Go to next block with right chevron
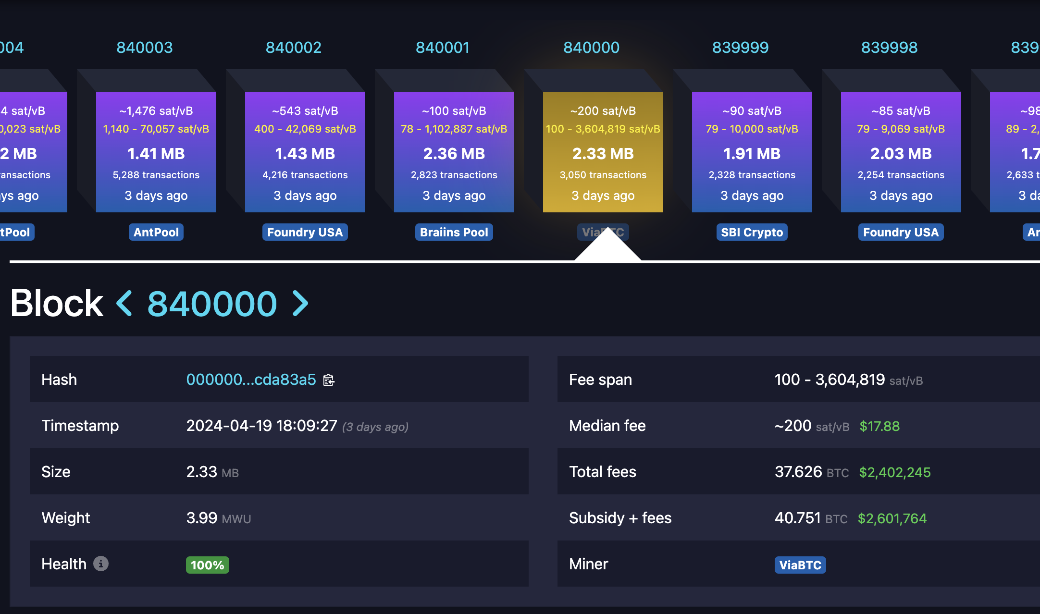The height and width of the screenshot is (614, 1040). (x=300, y=304)
